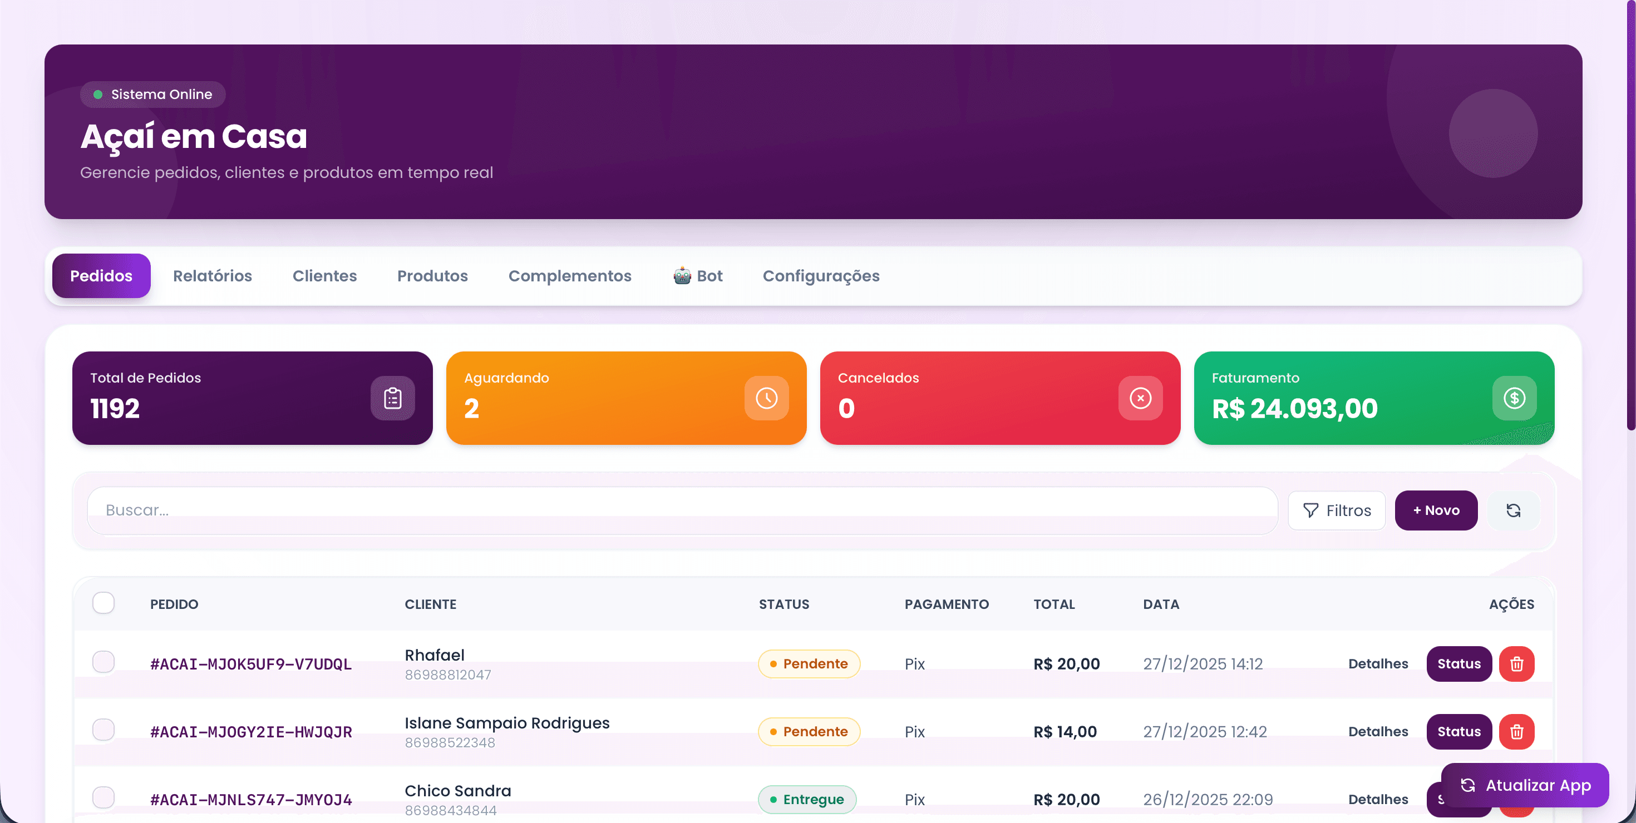Click the dollar icon on Faturamento card
The height and width of the screenshot is (823, 1636).
click(1514, 398)
